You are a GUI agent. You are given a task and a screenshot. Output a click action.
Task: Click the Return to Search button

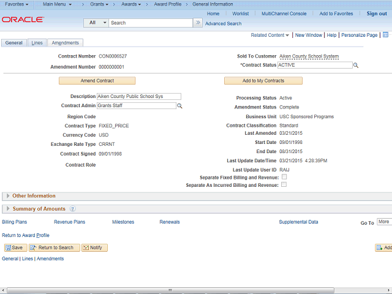tap(55, 247)
